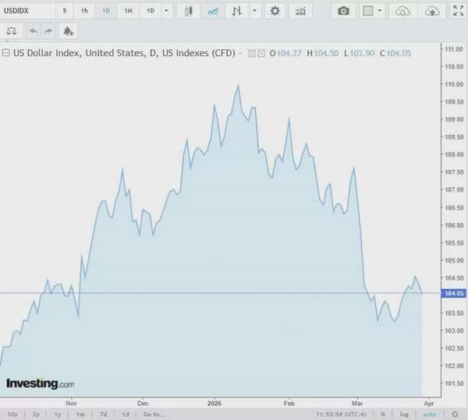Screen dimensions: 468x420
Task: Open time interval dropdown arrow
Action: tap(166, 11)
